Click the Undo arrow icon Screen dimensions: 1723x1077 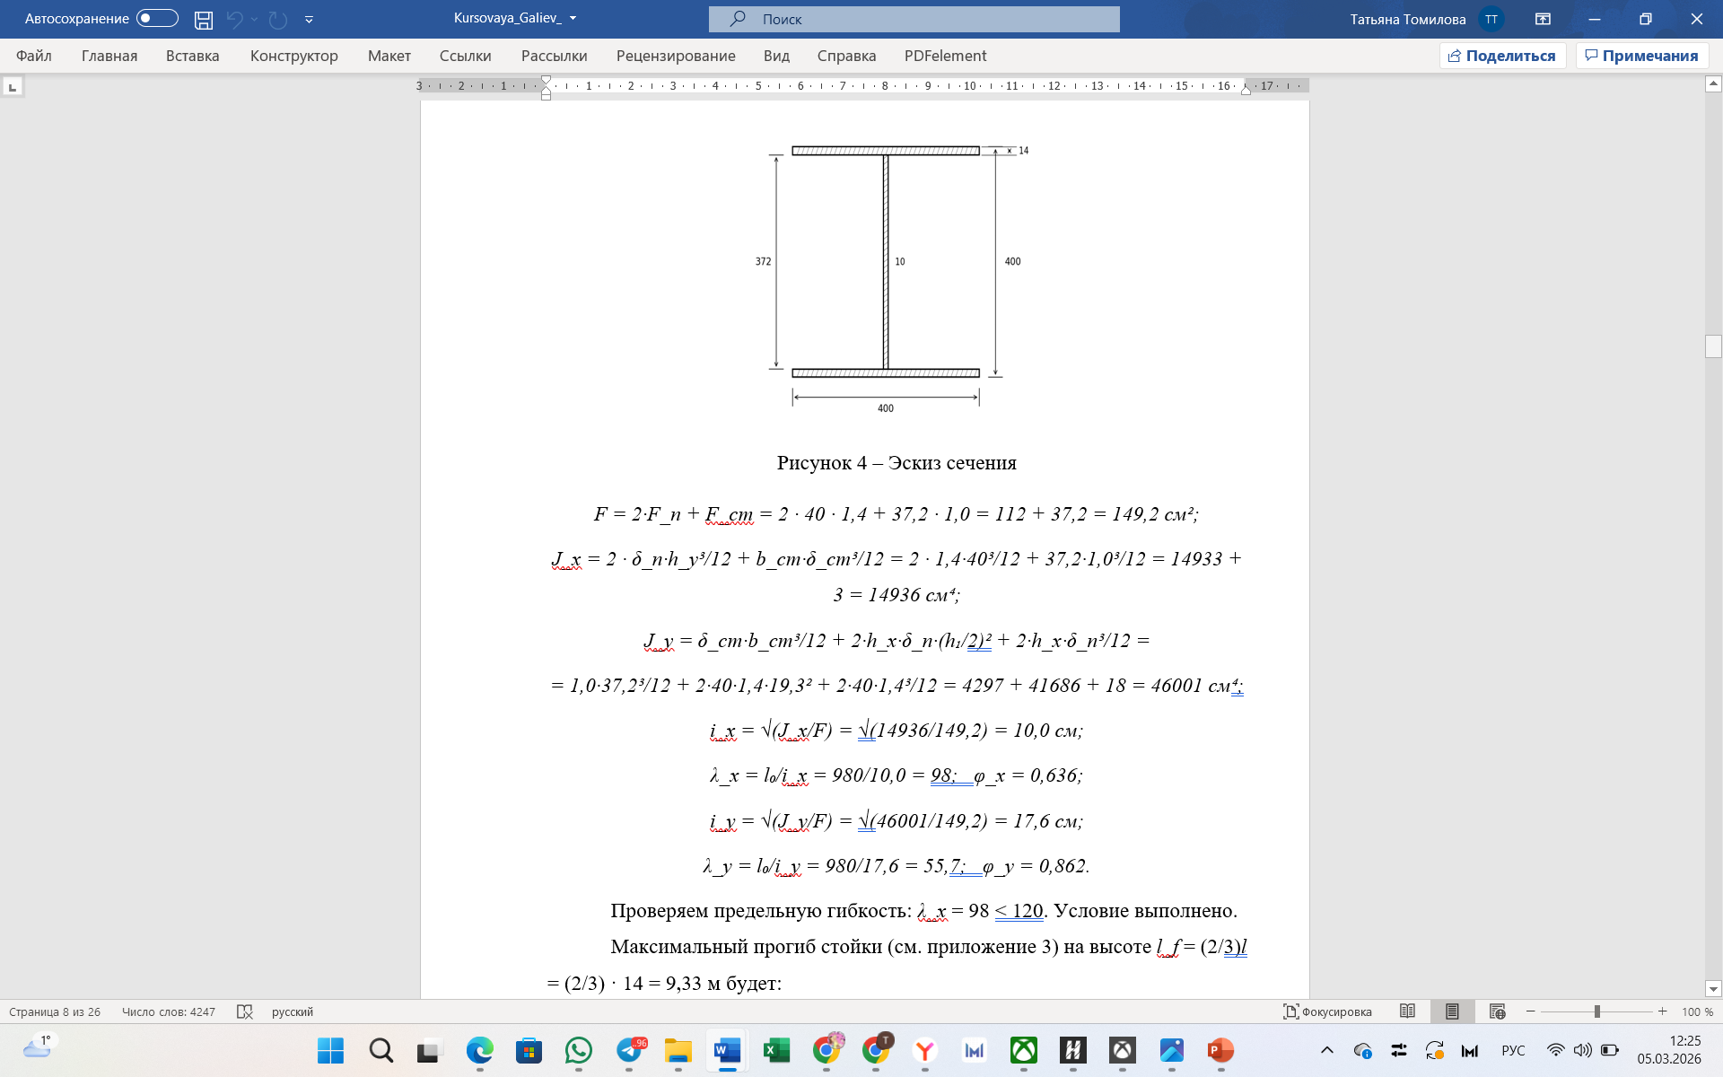click(x=235, y=19)
